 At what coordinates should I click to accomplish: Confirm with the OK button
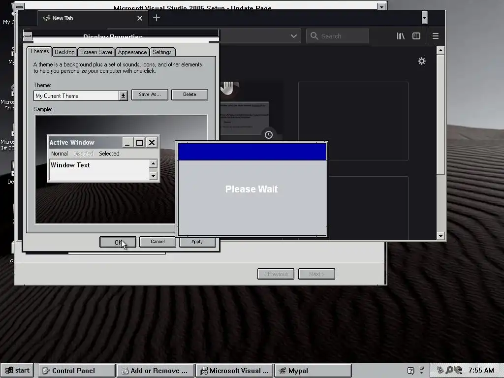click(118, 242)
